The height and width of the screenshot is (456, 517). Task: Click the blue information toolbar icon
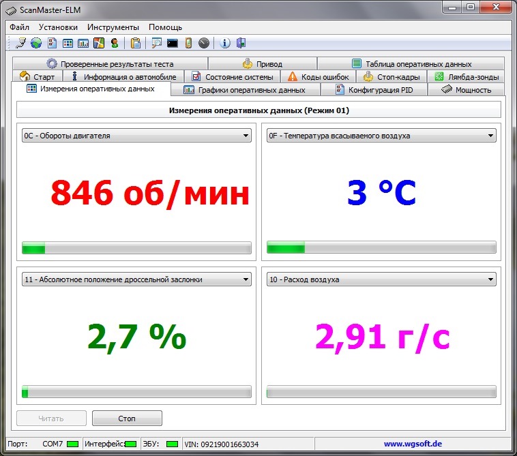(225, 43)
